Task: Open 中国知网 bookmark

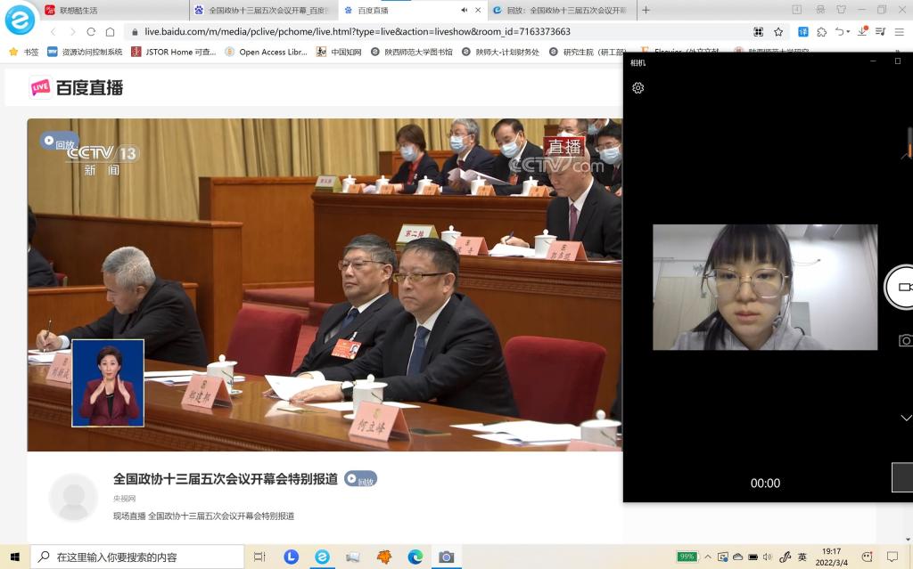Action: point(340,52)
